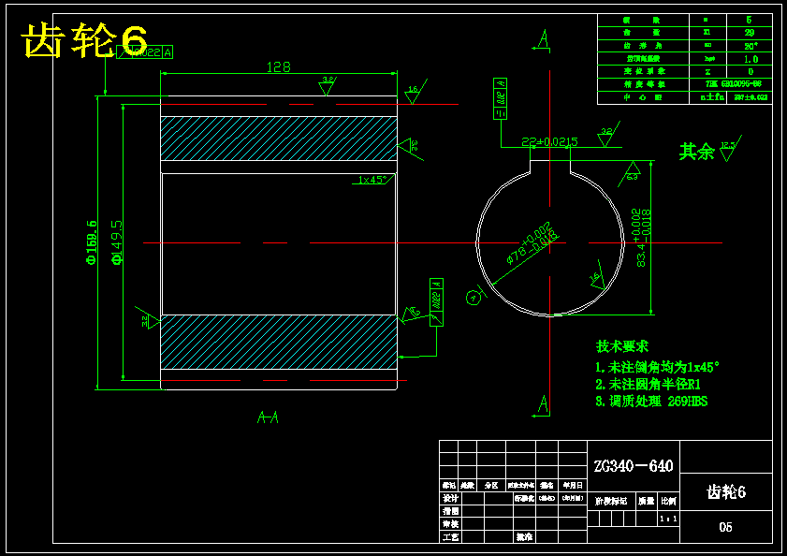The image size is (787, 556).
Task: Click the drawing number 05
Action: point(725,527)
